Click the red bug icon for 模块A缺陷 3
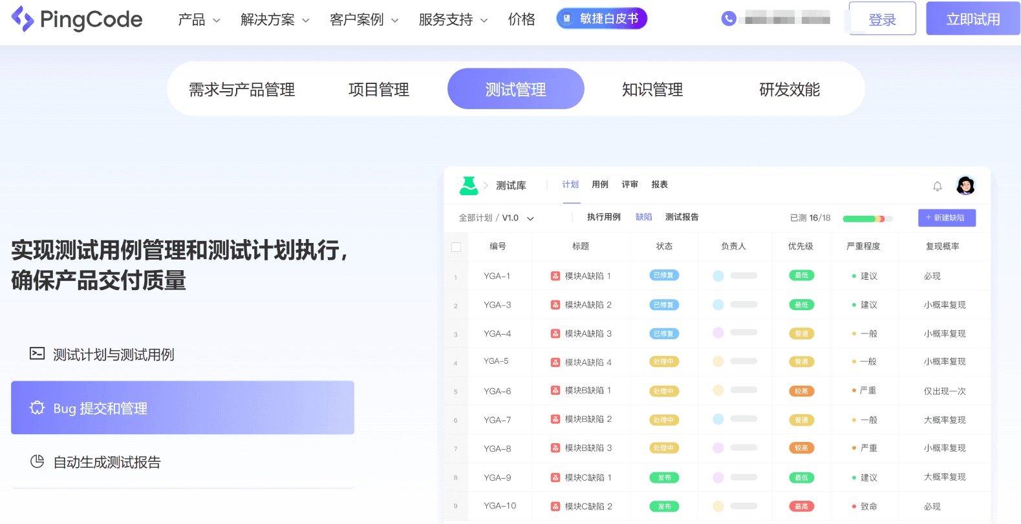This screenshot has height=524, width=1021. coord(555,333)
